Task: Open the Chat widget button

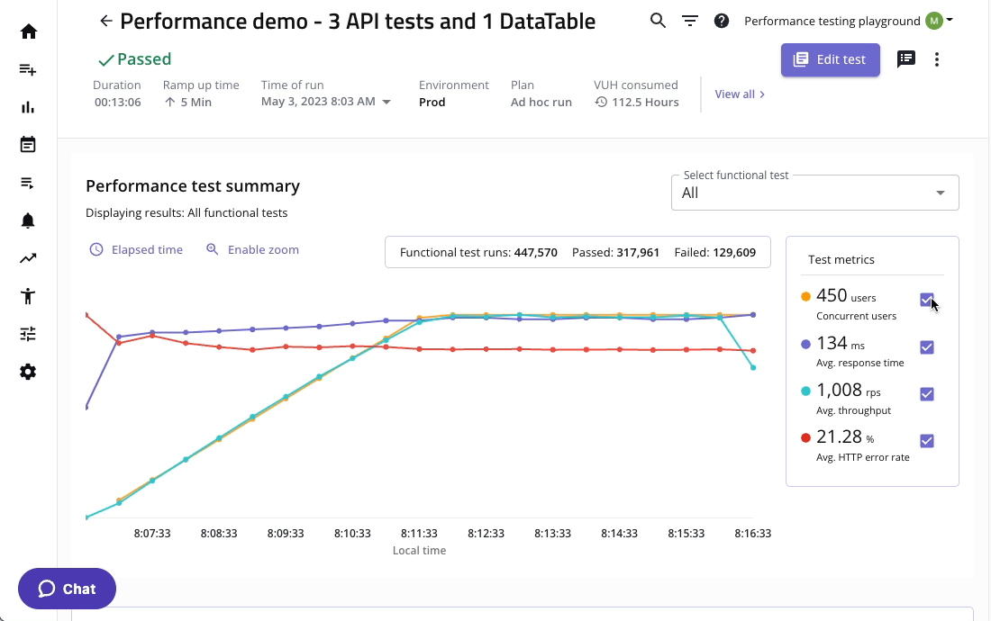Action: coord(67,589)
